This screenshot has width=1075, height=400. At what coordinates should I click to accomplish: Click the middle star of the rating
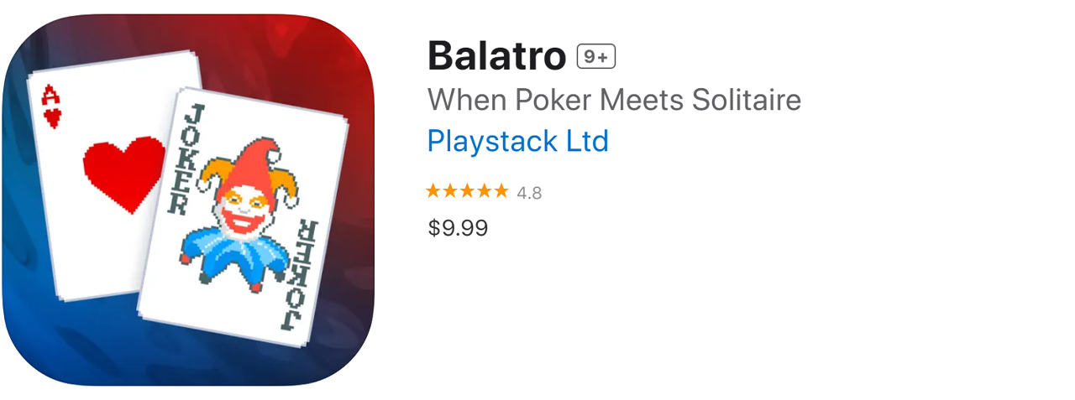(x=468, y=191)
